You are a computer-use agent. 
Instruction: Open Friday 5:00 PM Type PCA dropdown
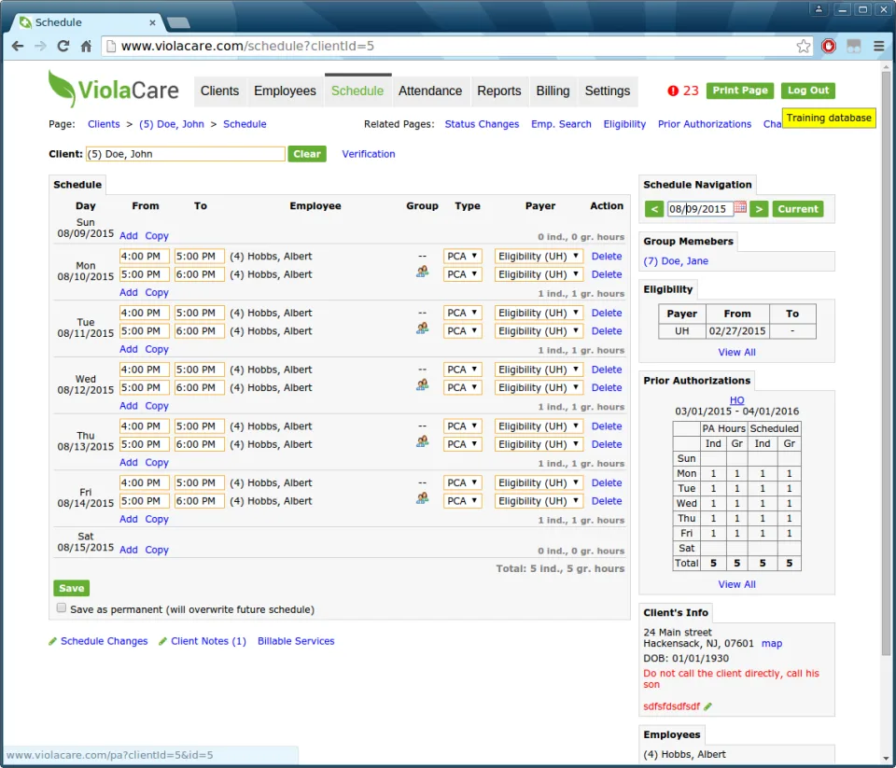(x=462, y=500)
